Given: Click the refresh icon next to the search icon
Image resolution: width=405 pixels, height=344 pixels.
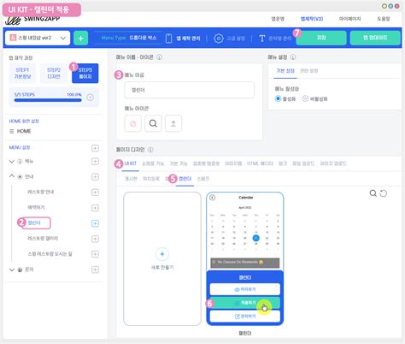Looking at the screenshot, I should (x=384, y=193).
